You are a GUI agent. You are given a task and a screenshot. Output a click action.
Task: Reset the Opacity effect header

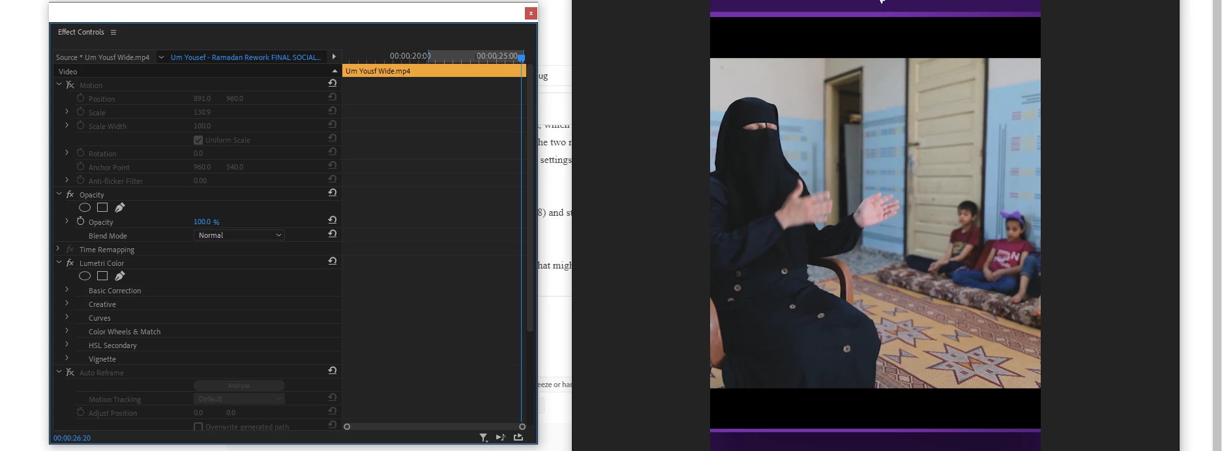point(333,192)
